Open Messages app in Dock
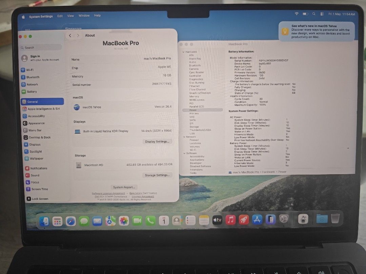 pos(84,221)
